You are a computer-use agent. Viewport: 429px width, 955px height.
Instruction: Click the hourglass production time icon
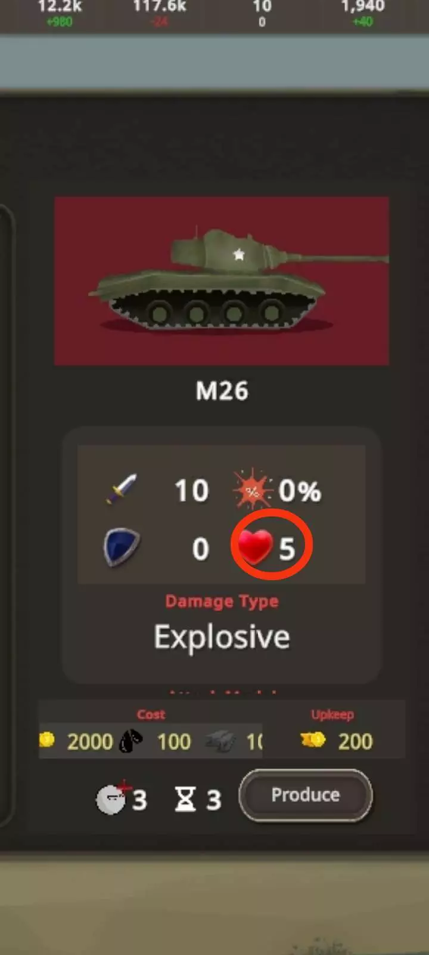185,799
